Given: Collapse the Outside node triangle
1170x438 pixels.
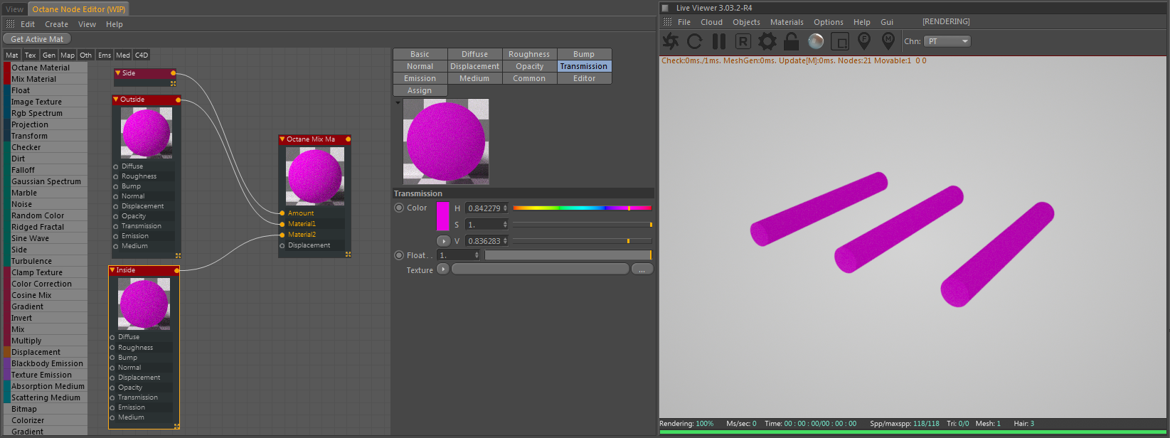Looking at the screenshot, I should (x=116, y=100).
